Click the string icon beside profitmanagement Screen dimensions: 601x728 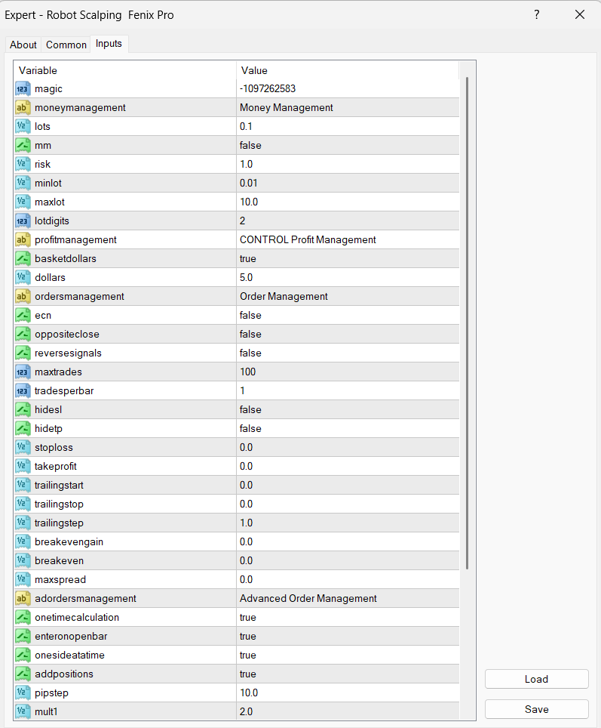point(23,239)
